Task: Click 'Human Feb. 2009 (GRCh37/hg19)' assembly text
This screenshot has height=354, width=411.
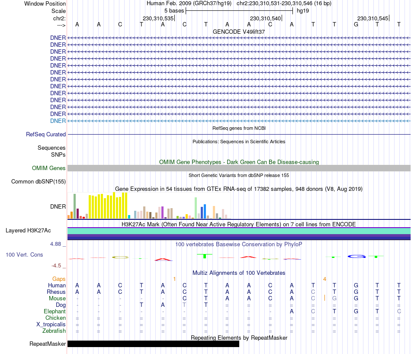Action: [x=189, y=3]
